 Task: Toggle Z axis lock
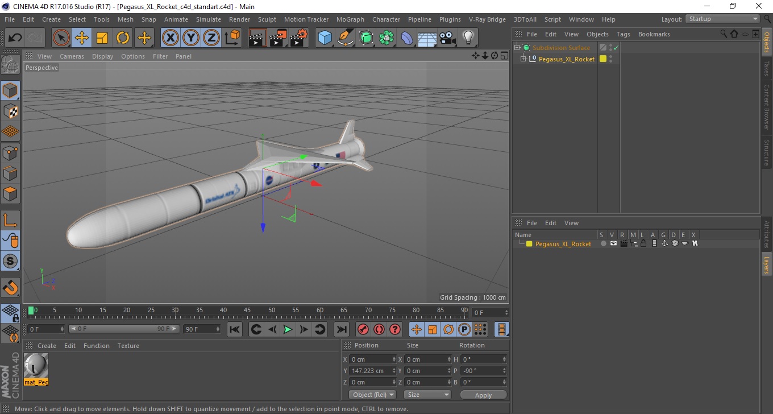pyautogui.click(x=211, y=38)
